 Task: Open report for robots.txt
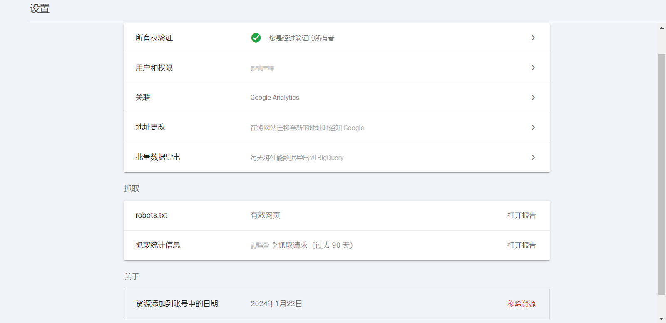click(522, 215)
